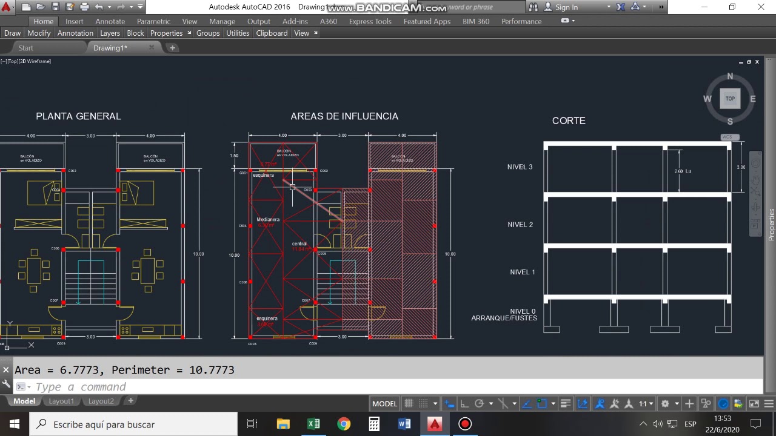Viewport: 776px width, 436px height.
Task: Click the Isolate Objects icon in status bar
Action: click(706, 404)
